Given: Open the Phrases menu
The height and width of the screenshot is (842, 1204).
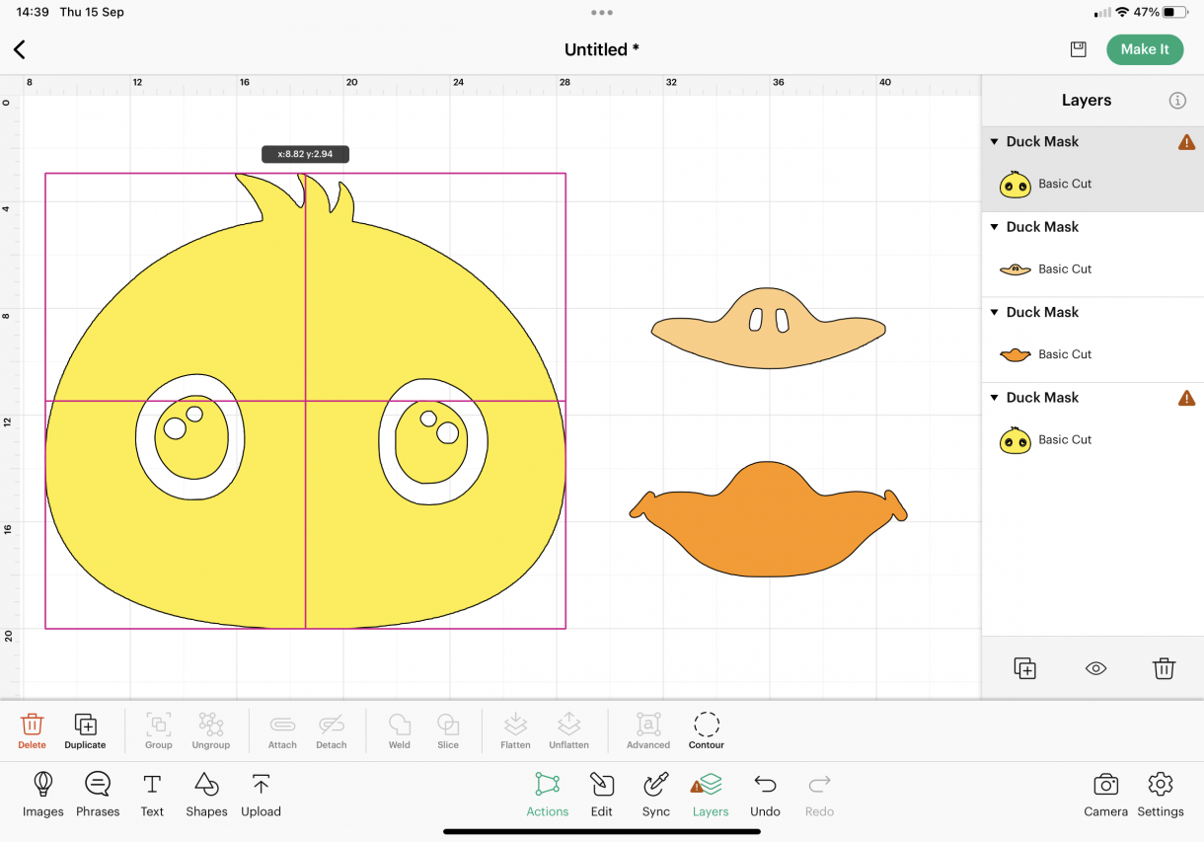Looking at the screenshot, I should pos(98,795).
